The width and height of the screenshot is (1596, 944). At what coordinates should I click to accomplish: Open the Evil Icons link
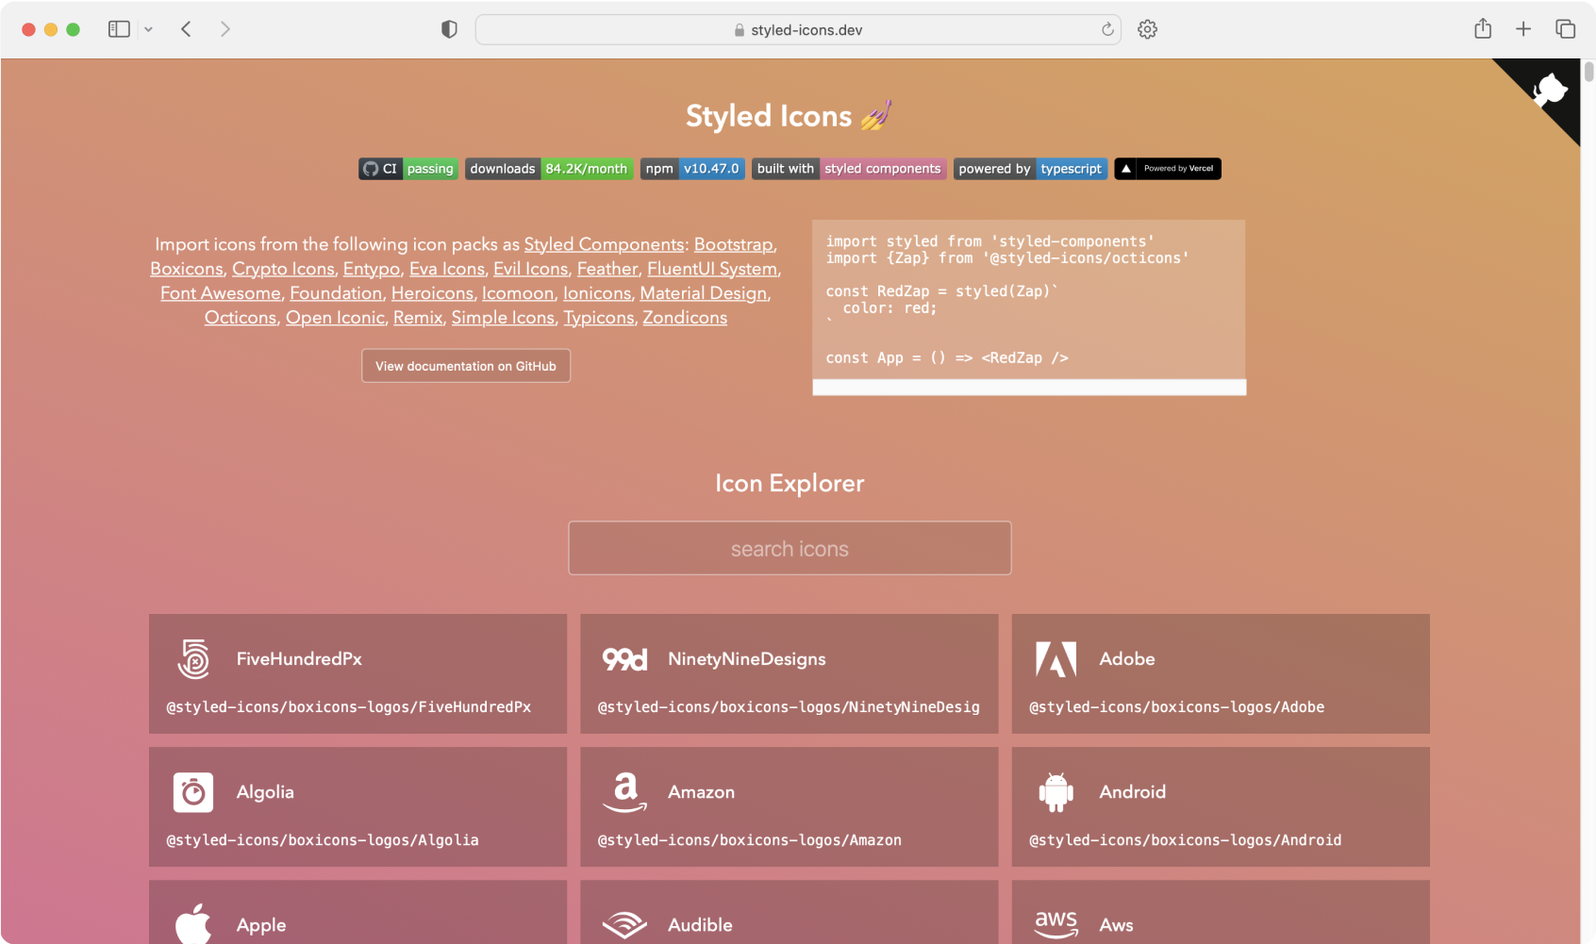531,269
